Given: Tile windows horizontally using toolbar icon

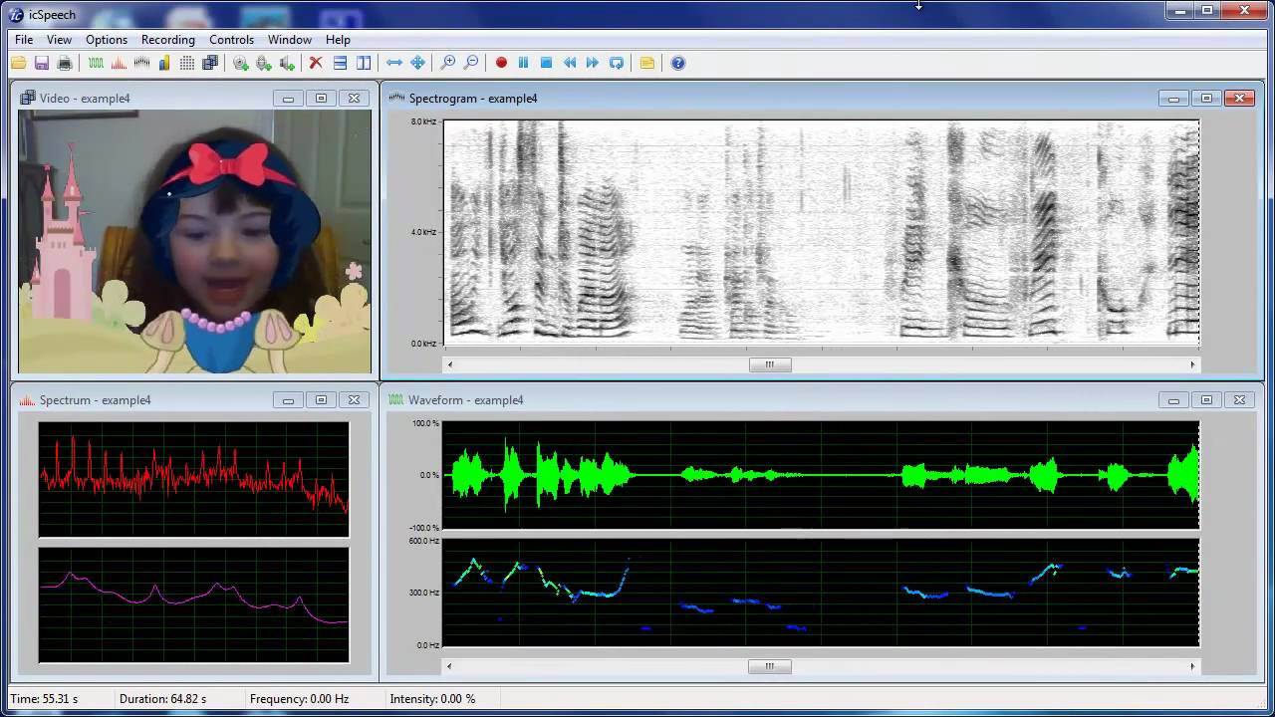Looking at the screenshot, I should [x=340, y=63].
